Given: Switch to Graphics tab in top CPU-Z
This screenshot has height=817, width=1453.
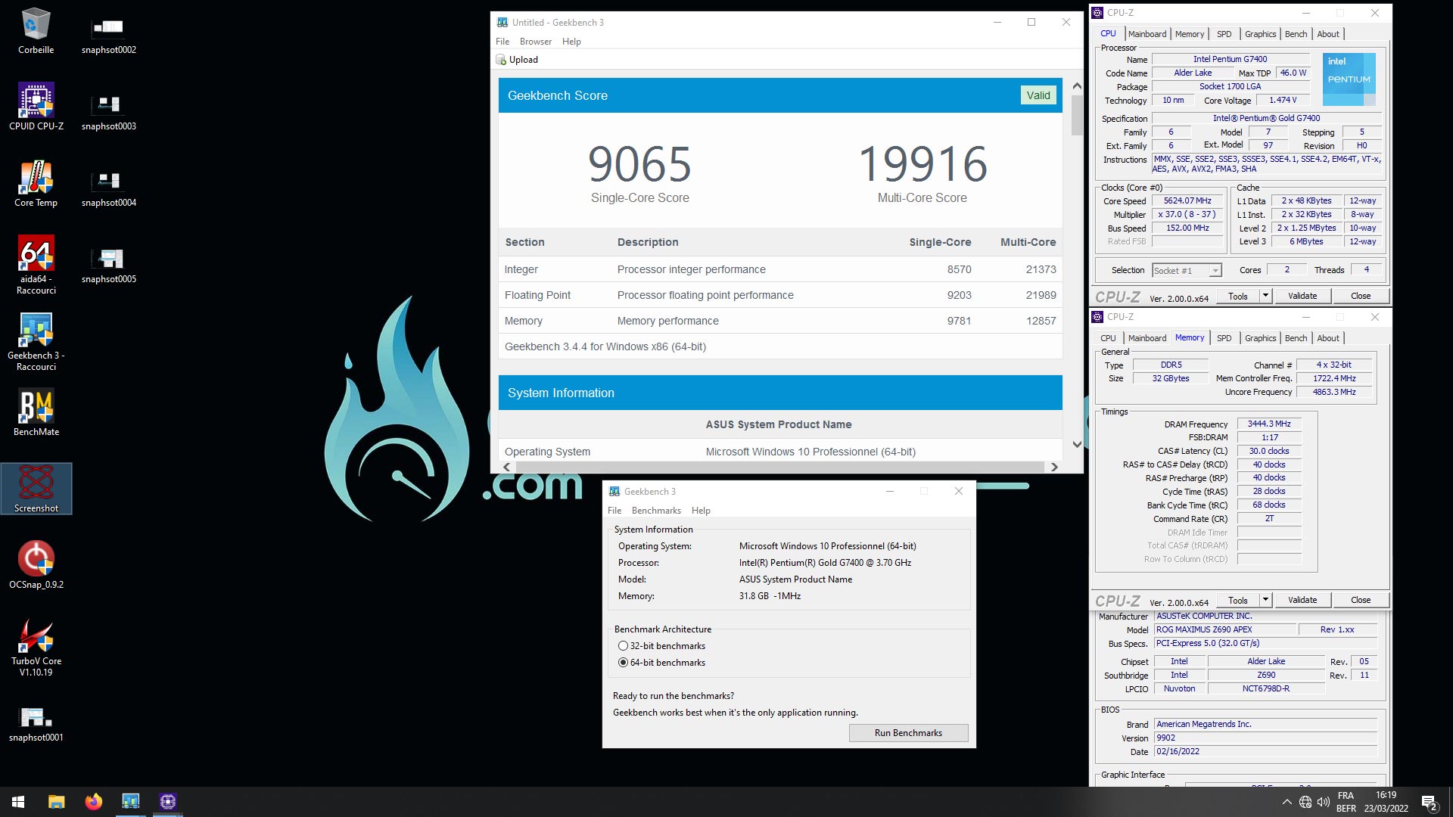Looking at the screenshot, I should [x=1260, y=34].
